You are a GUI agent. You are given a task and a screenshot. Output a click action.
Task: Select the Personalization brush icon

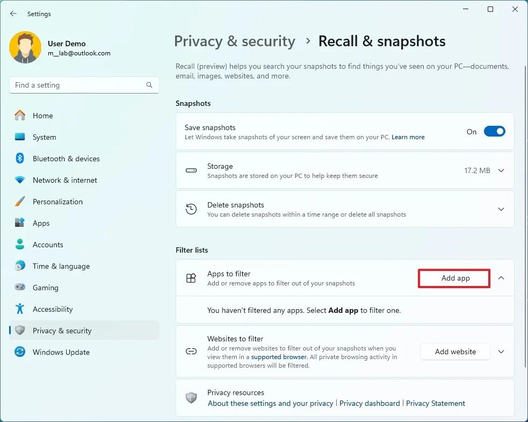tap(20, 202)
